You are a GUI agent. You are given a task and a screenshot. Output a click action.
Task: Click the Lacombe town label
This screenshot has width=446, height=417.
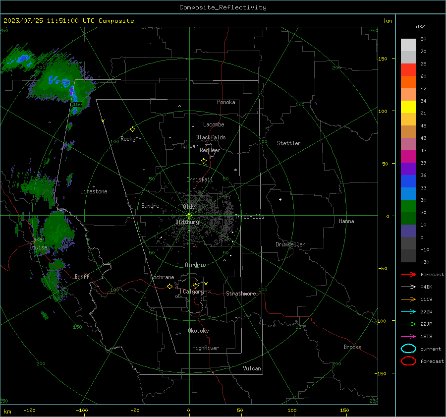click(x=214, y=124)
